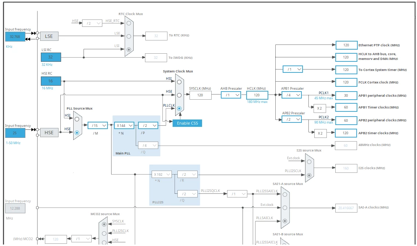Open the Cortex System timer /1 divider dropdown
The width and height of the screenshot is (417, 246).
(x=293, y=69)
